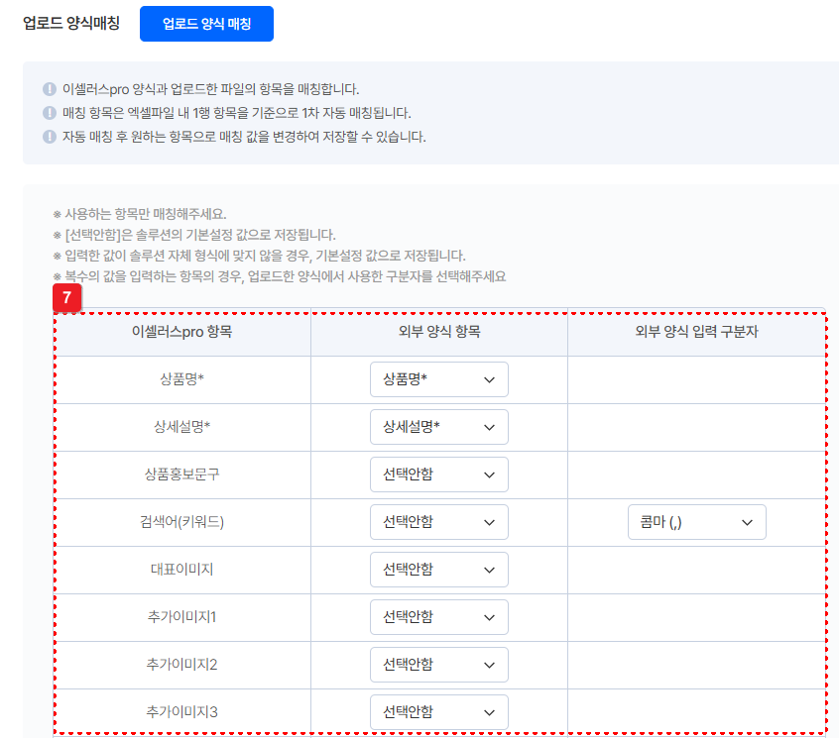Open the 콤마 (,) delimiter dropdown
The width and height of the screenshot is (839, 738).
point(696,522)
